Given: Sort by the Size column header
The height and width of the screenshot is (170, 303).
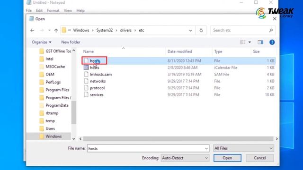Looking at the screenshot, I should click(256, 51).
